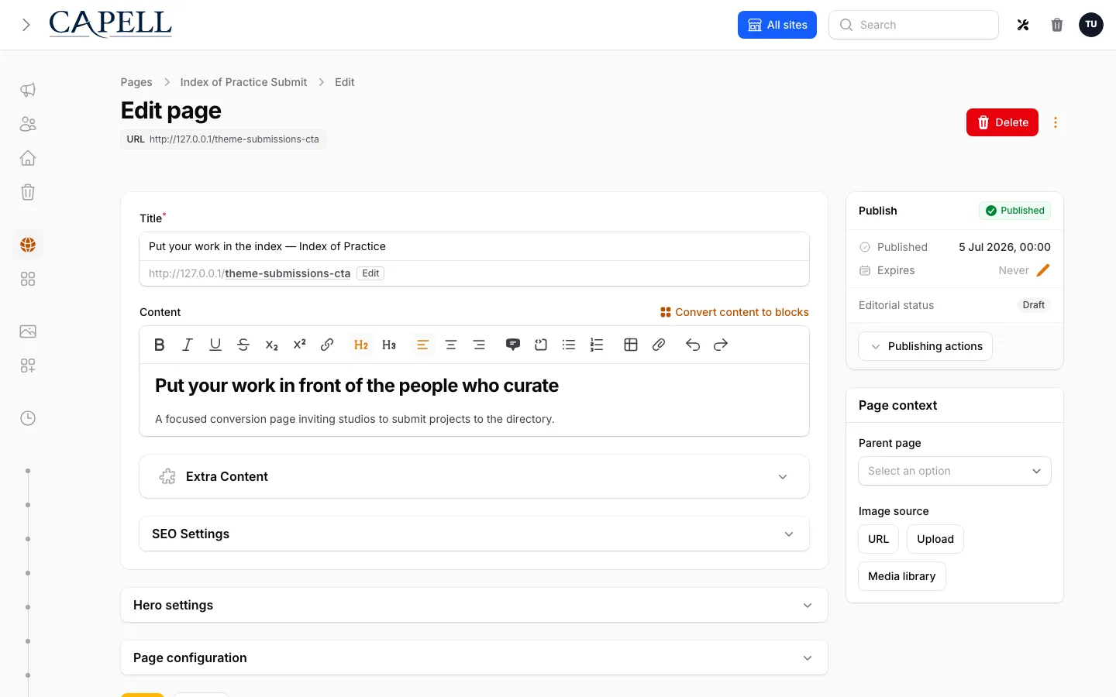This screenshot has height=697, width=1116.
Task: Click the Draft editorial status badge
Action: click(x=1033, y=305)
